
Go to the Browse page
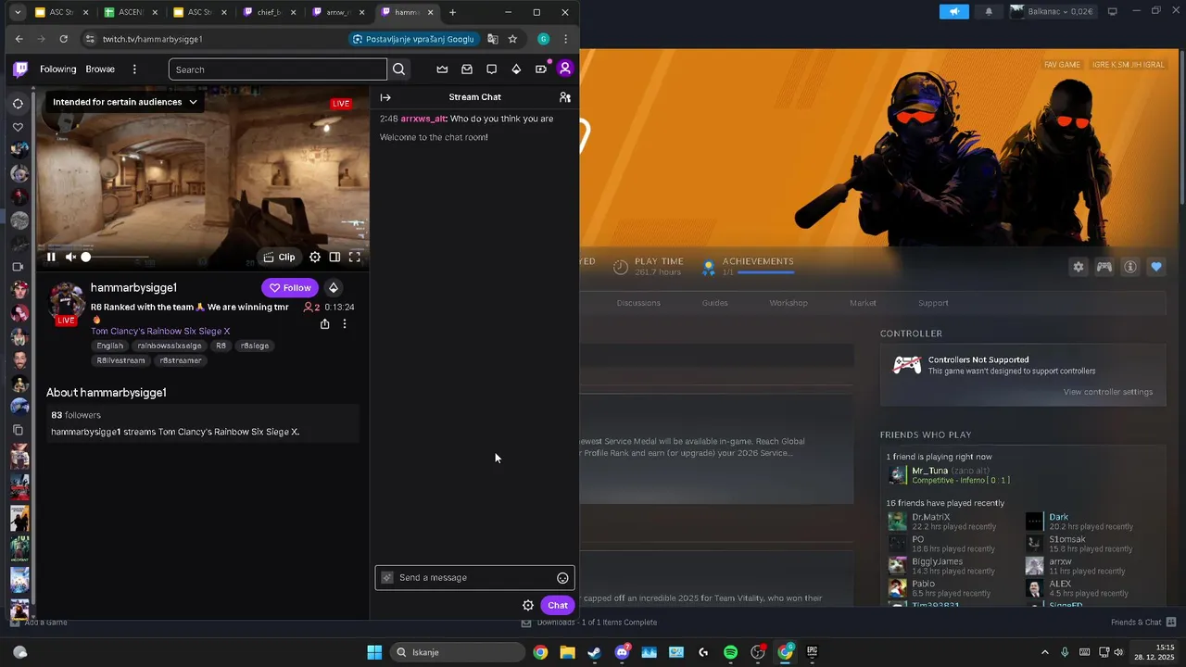(x=100, y=69)
